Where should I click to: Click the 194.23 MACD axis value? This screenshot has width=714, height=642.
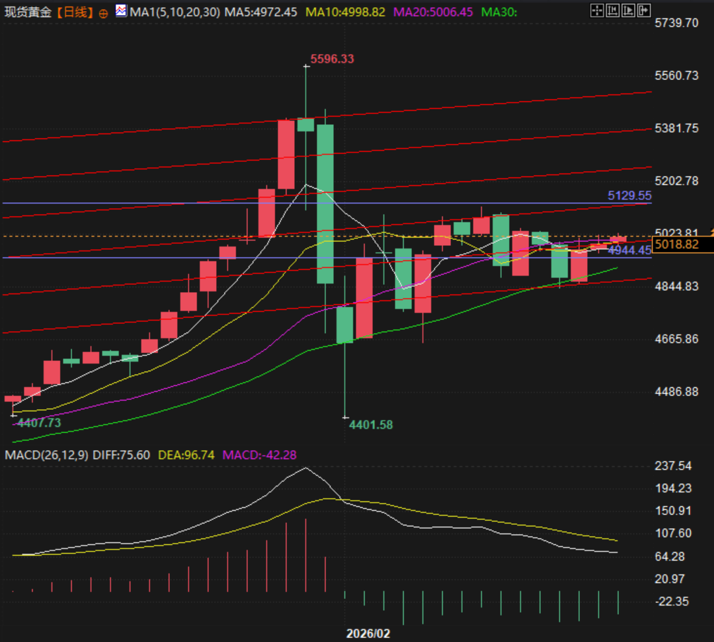coord(673,488)
